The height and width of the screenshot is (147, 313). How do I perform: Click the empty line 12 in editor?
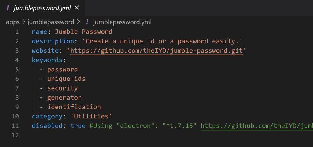click(122, 135)
